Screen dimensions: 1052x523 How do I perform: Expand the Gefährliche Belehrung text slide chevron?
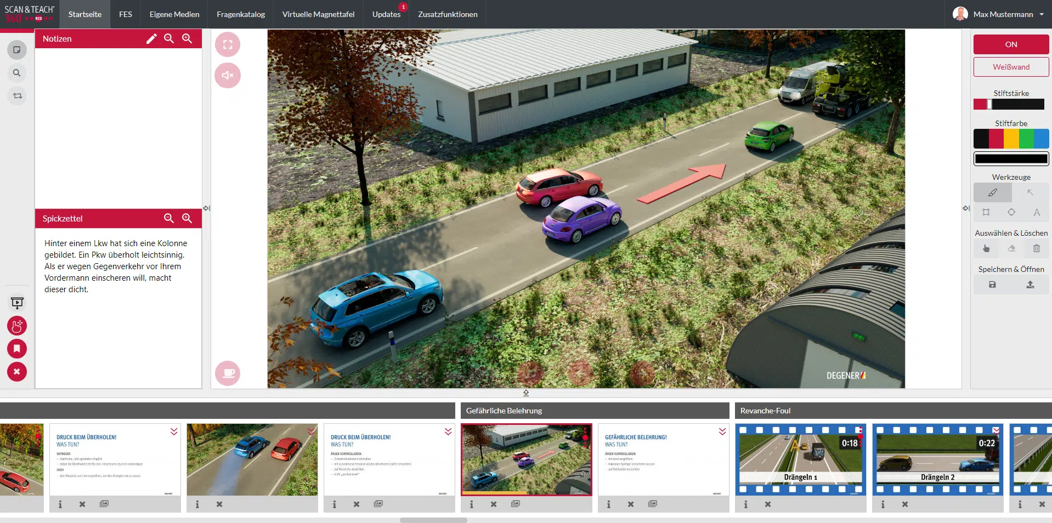(722, 432)
